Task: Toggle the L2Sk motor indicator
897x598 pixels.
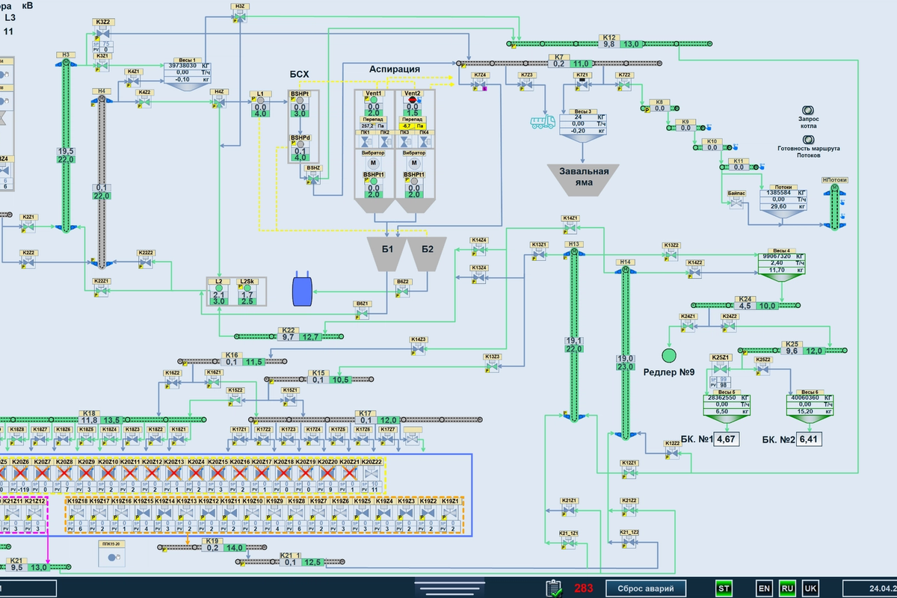Action: click(246, 288)
